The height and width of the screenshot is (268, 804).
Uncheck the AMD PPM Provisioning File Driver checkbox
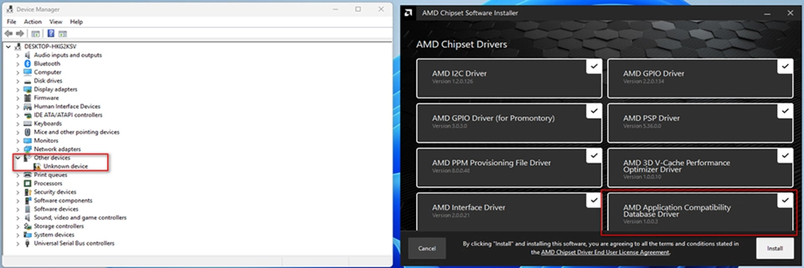[x=594, y=155]
